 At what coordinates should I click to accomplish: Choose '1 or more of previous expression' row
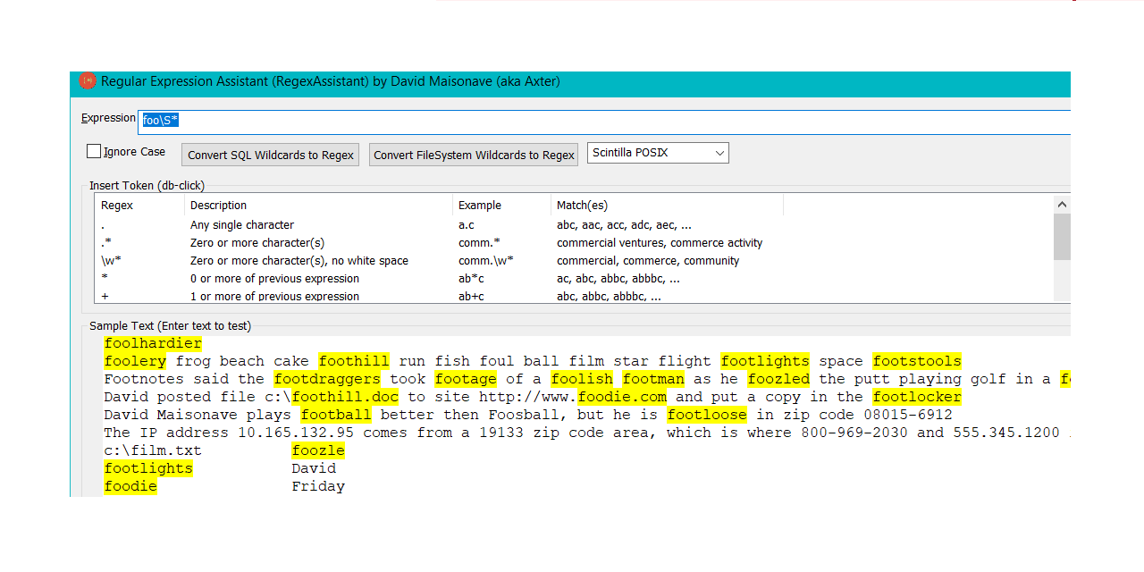tap(274, 296)
